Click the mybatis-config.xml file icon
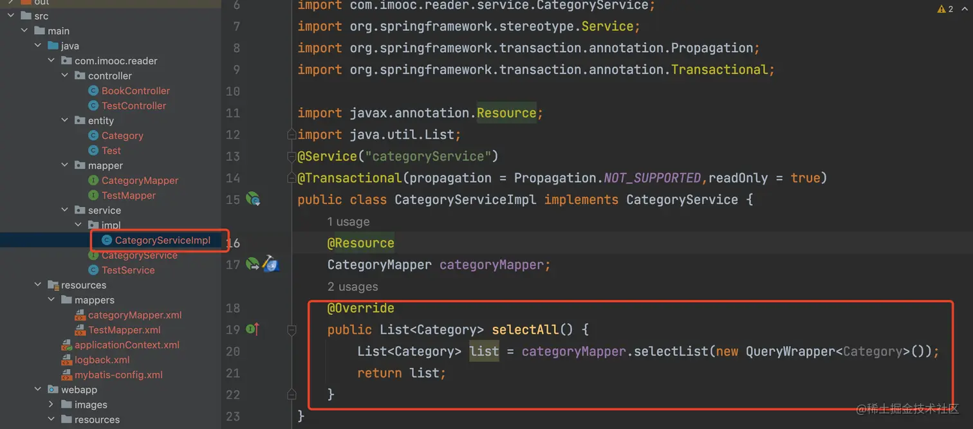The width and height of the screenshot is (973, 429). 67,375
